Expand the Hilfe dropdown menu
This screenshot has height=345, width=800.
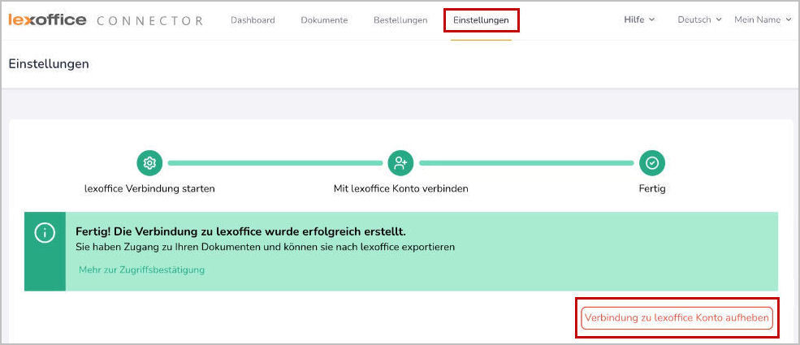click(639, 19)
